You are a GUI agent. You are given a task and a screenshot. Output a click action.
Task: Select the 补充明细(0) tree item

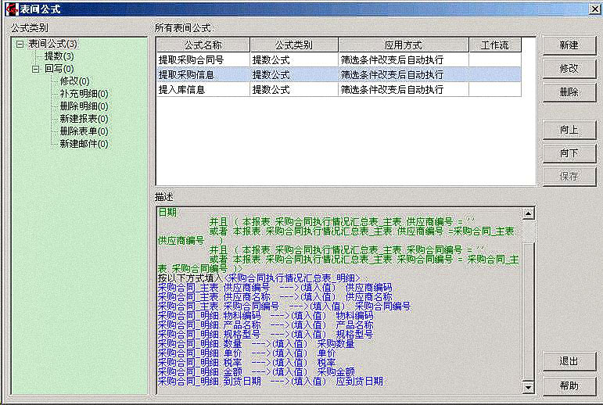(x=84, y=94)
